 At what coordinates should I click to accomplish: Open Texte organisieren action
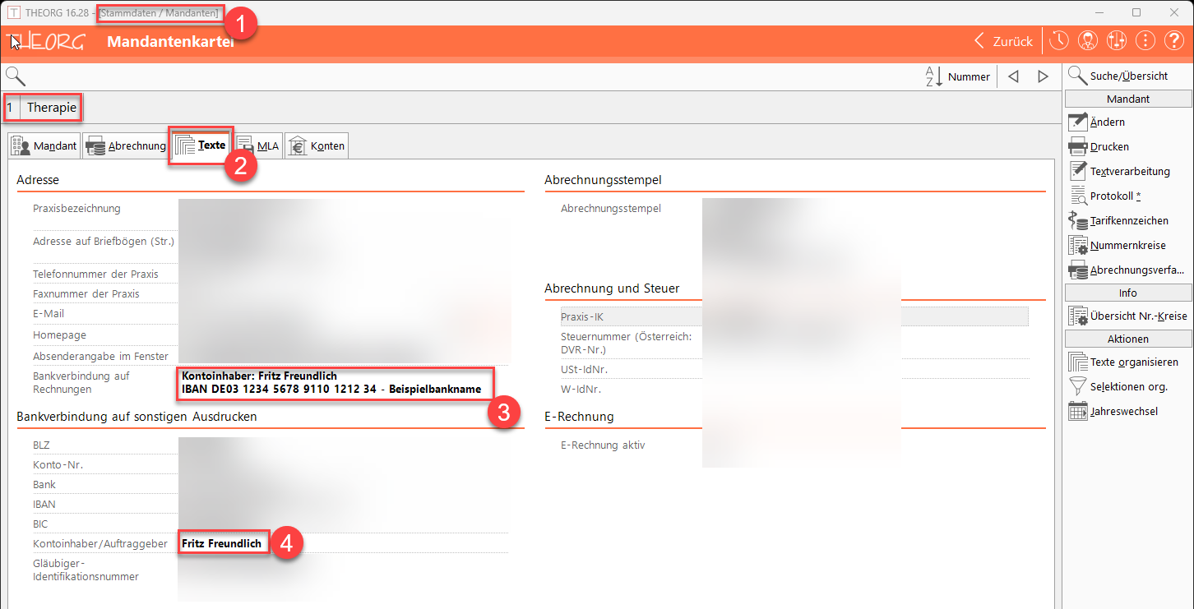(1133, 362)
